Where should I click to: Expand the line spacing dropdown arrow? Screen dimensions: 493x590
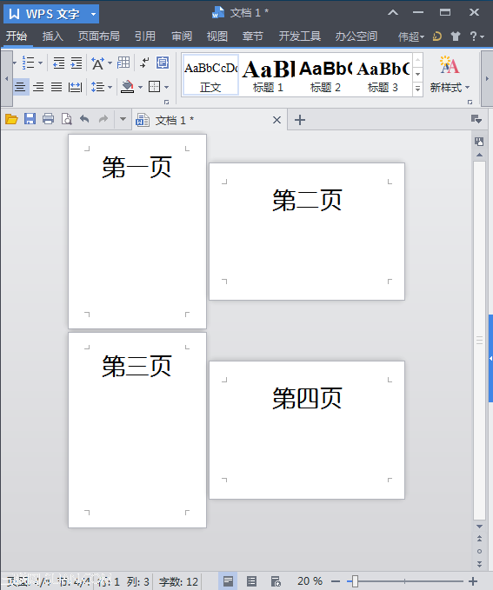click(x=110, y=87)
